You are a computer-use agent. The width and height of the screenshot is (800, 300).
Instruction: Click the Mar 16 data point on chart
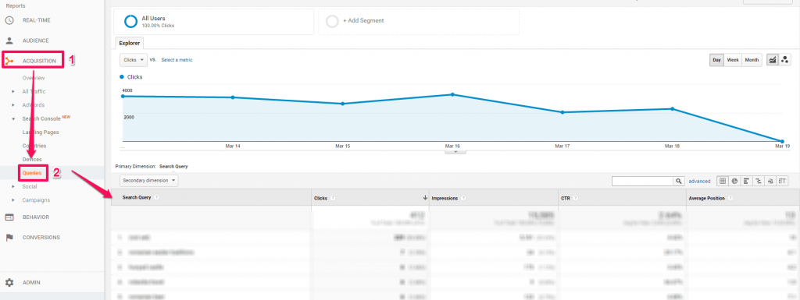452,94
